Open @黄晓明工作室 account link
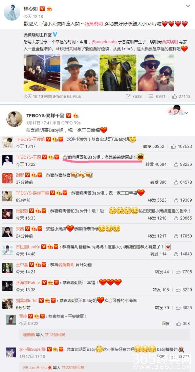Viewport: 195px width, 372px height. [38, 35]
